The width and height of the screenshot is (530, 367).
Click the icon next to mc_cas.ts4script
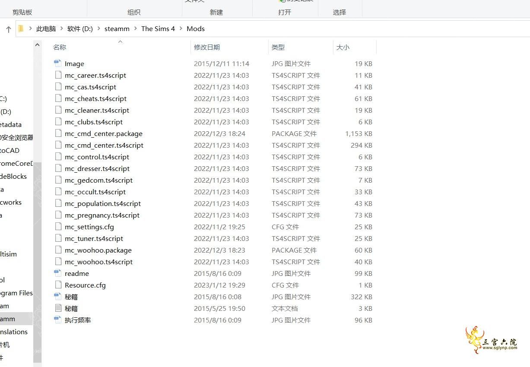click(x=58, y=87)
